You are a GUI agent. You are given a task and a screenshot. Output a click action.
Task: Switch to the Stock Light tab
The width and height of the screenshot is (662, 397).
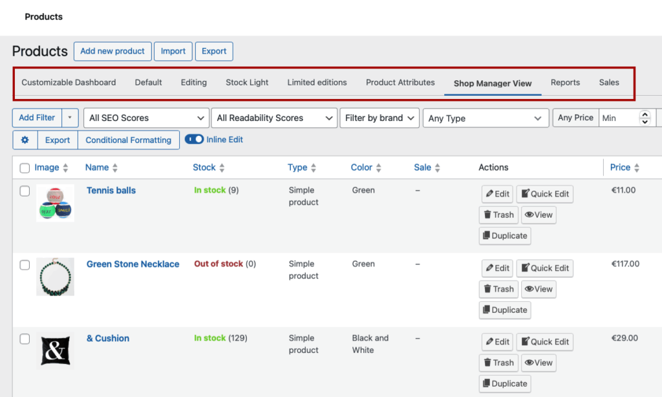click(247, 82)
